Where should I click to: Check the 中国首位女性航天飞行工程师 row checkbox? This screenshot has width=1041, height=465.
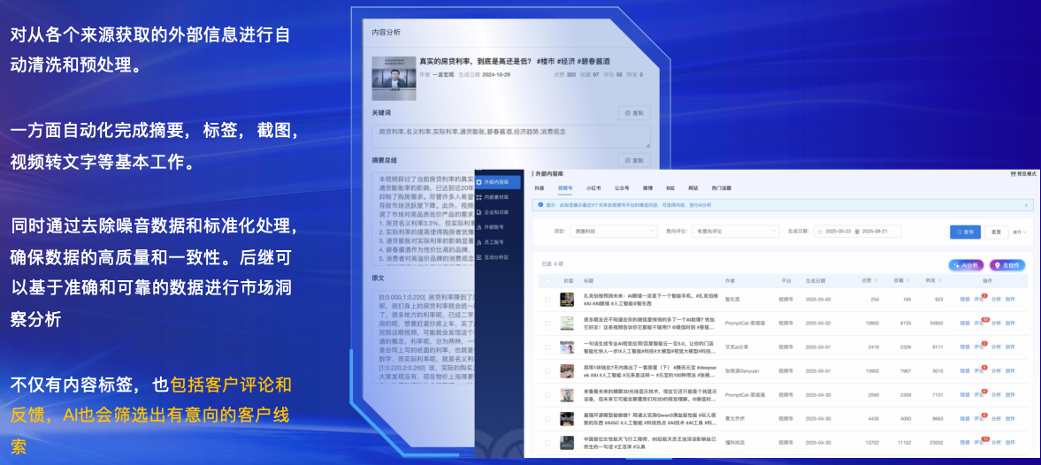pyautogui.click(x=547, y=443)
